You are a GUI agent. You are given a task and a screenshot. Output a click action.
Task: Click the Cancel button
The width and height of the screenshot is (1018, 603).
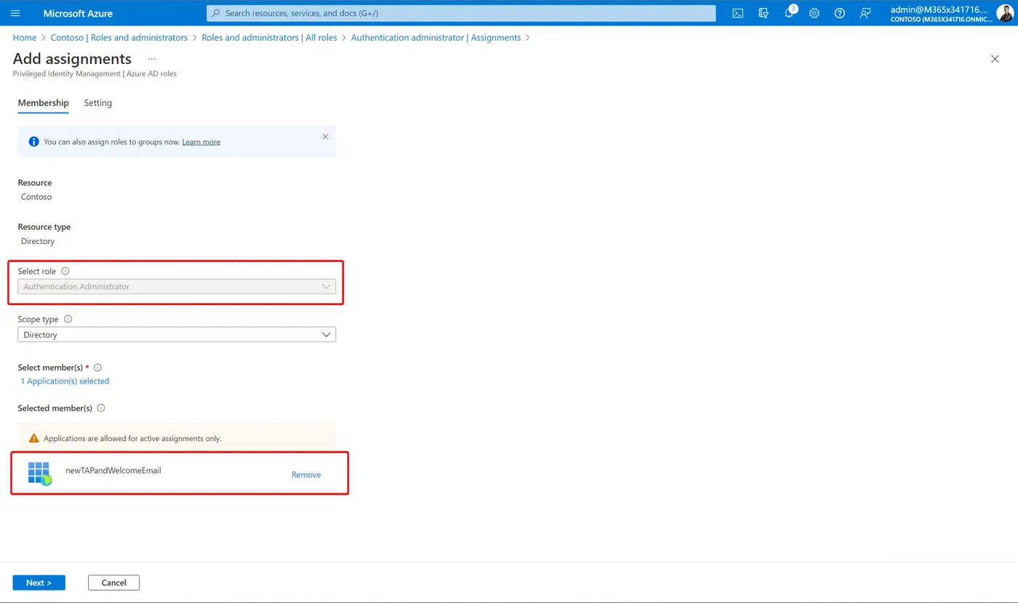[113, 583]
